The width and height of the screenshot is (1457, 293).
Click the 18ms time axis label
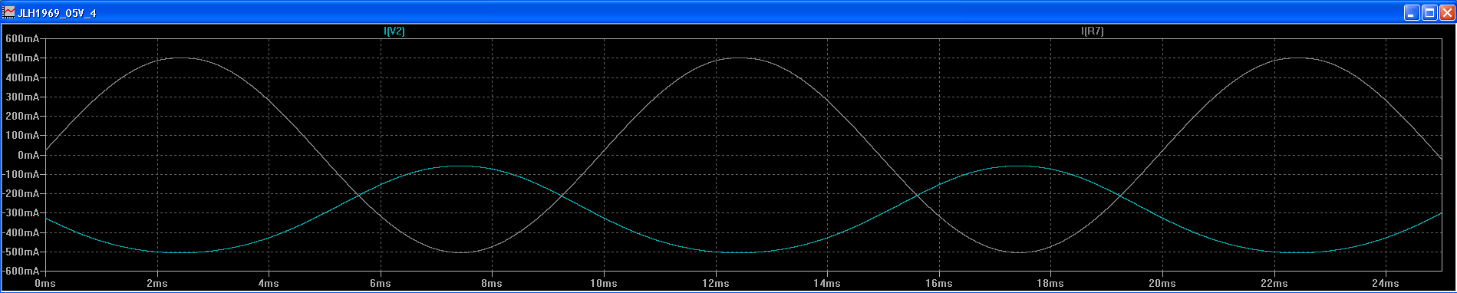[1050, 284]
